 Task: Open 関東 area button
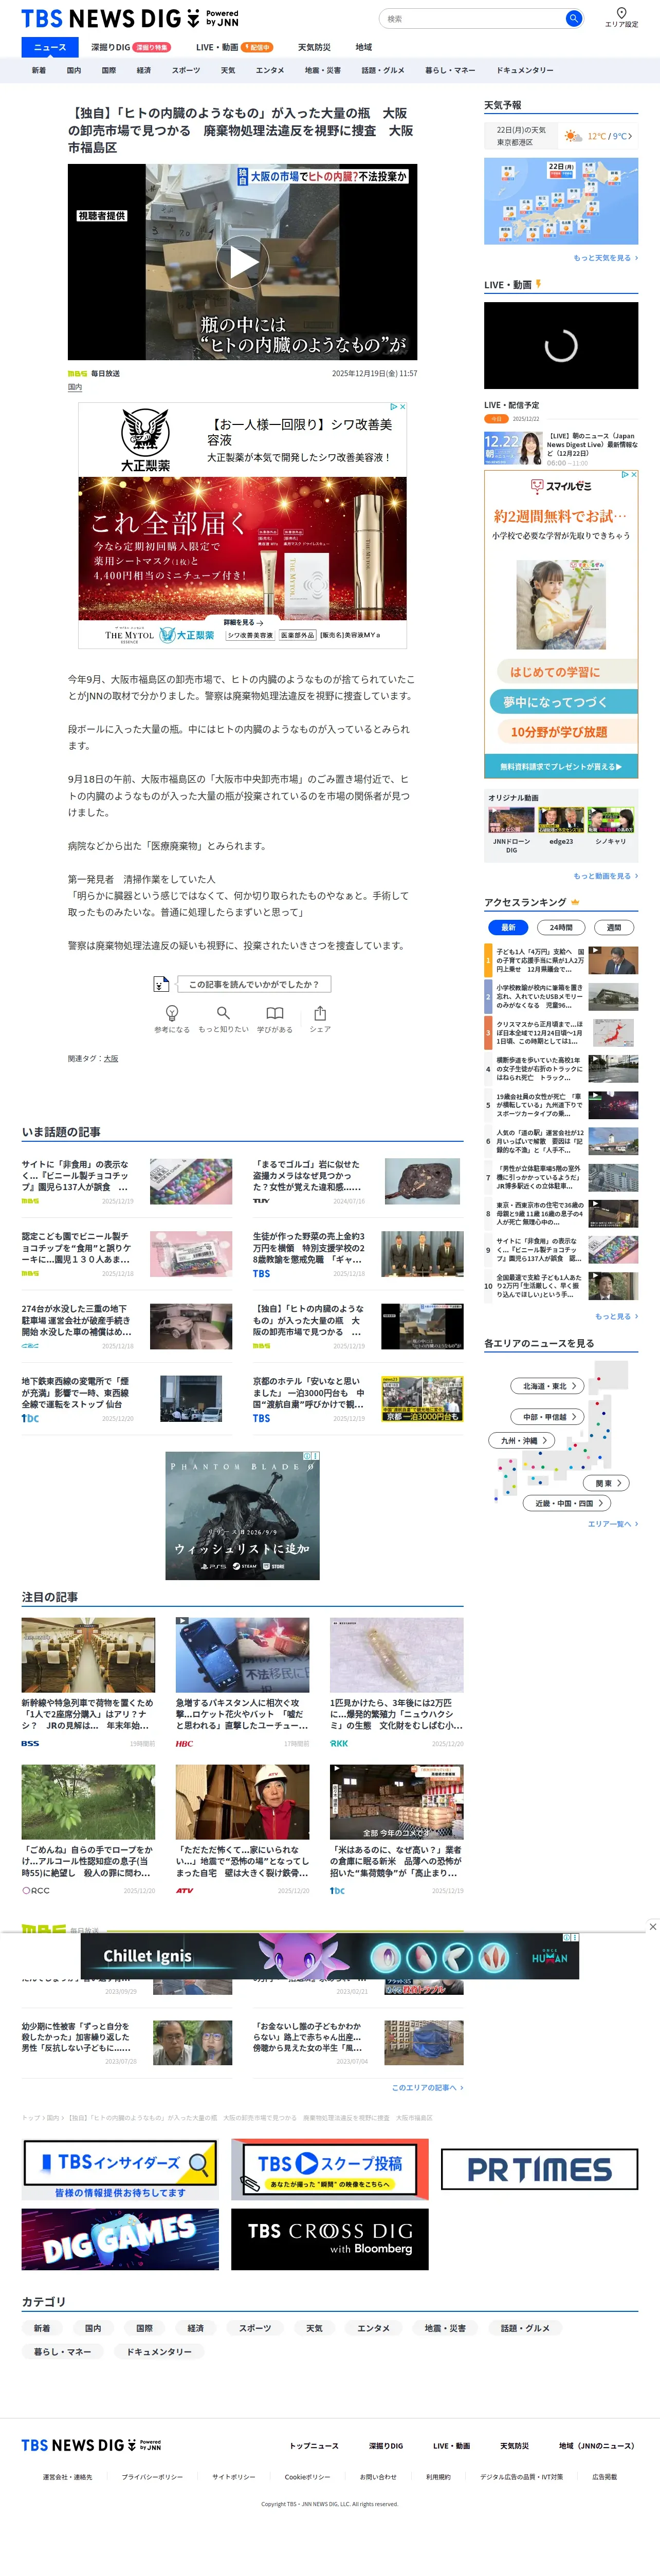(x=607, y=1483)
